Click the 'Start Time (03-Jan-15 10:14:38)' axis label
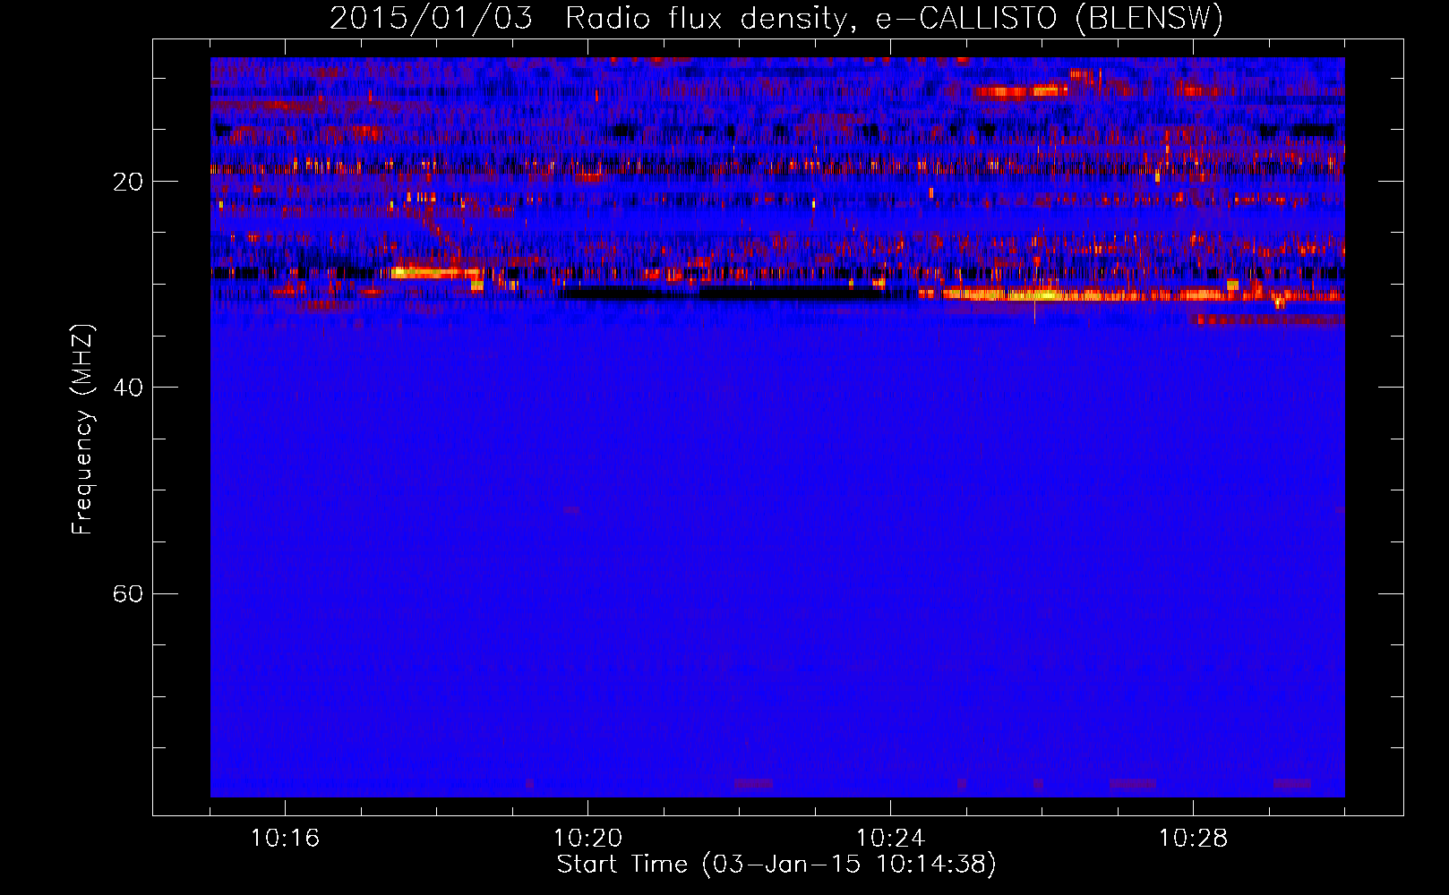This screenshot has width=1449, height=895. pos(776,865)
